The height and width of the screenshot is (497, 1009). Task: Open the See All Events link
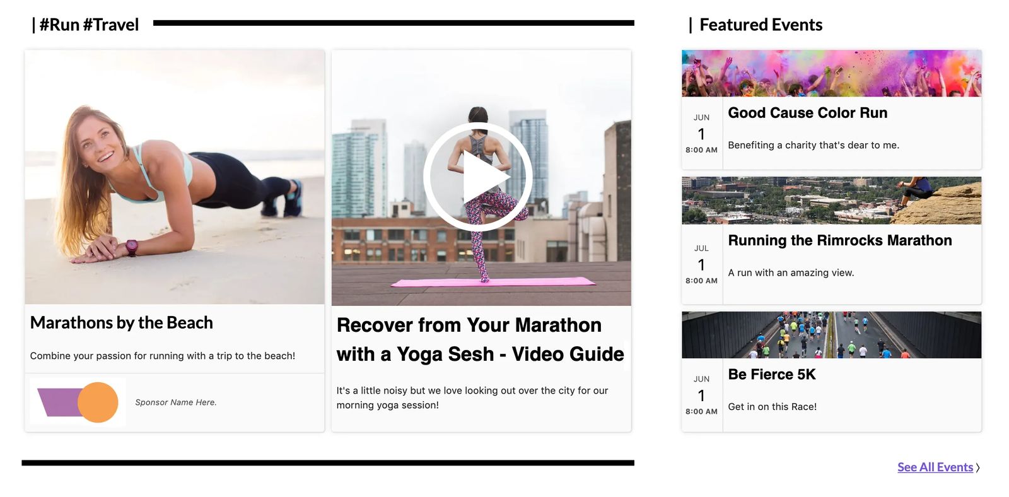[935, 467]
